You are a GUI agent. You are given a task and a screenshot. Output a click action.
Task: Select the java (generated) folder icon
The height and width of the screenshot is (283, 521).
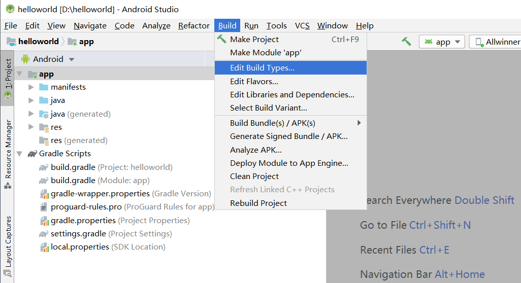(x=44, y=114)
